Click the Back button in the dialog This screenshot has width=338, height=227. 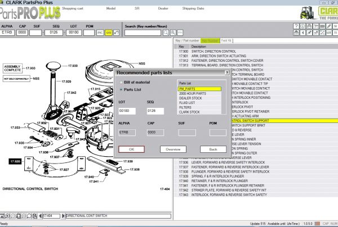[213, 149]
